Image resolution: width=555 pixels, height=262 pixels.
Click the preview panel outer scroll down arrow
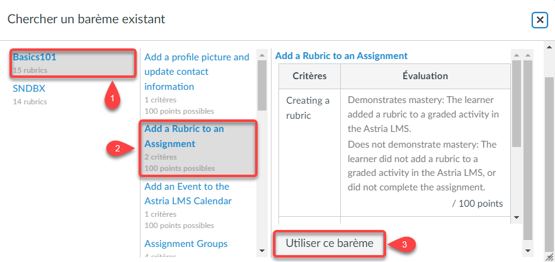click(x=528, y=251)
